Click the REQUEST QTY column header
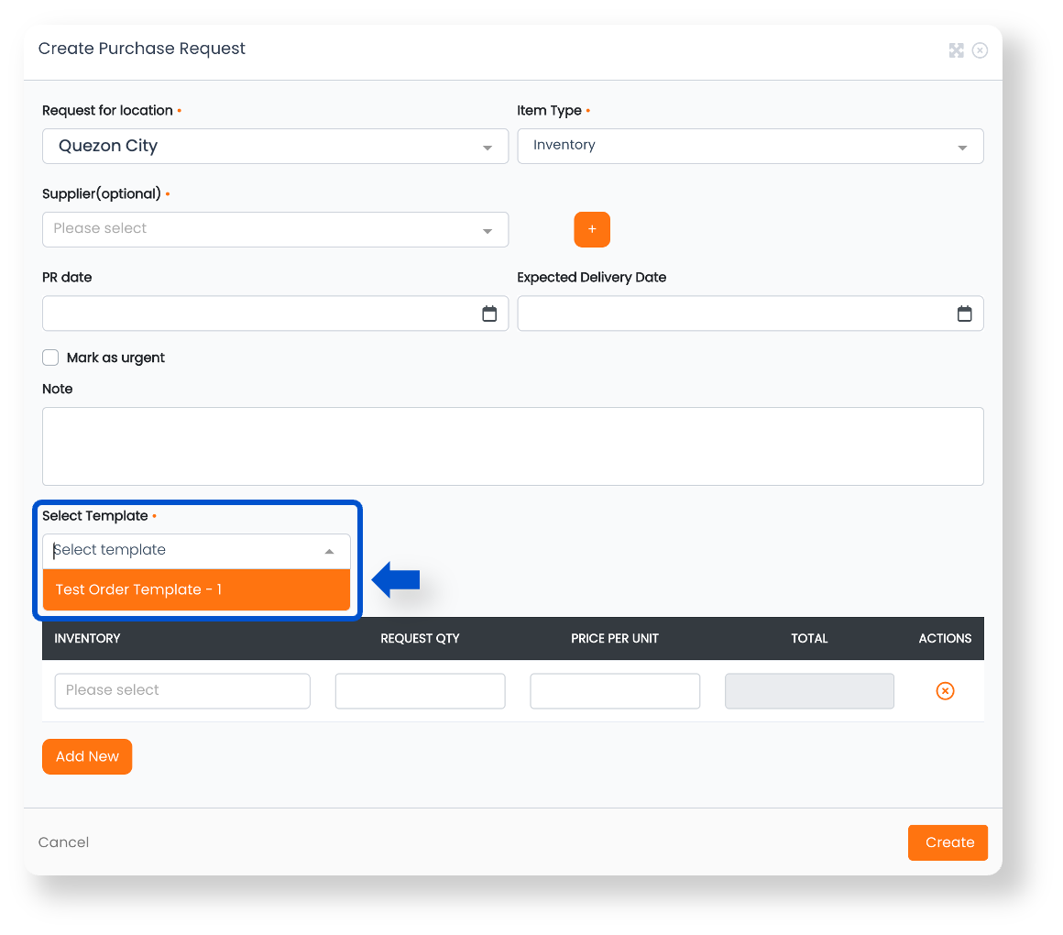 (420, 638)
